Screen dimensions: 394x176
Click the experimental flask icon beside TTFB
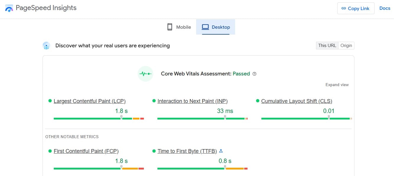(221, 151)
